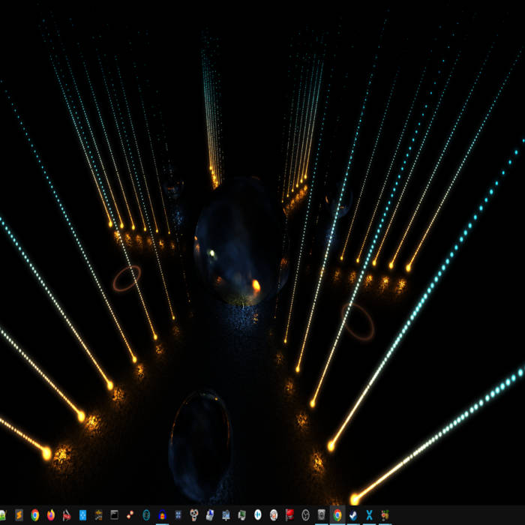The height and width of the screenshot is (525, 525).
Task: Open the teal circular app icon
Action: (x=146, y=515)
